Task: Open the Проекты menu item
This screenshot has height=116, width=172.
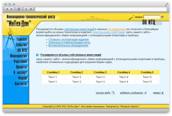Action: pyautogui.click(x=21, y=67)
